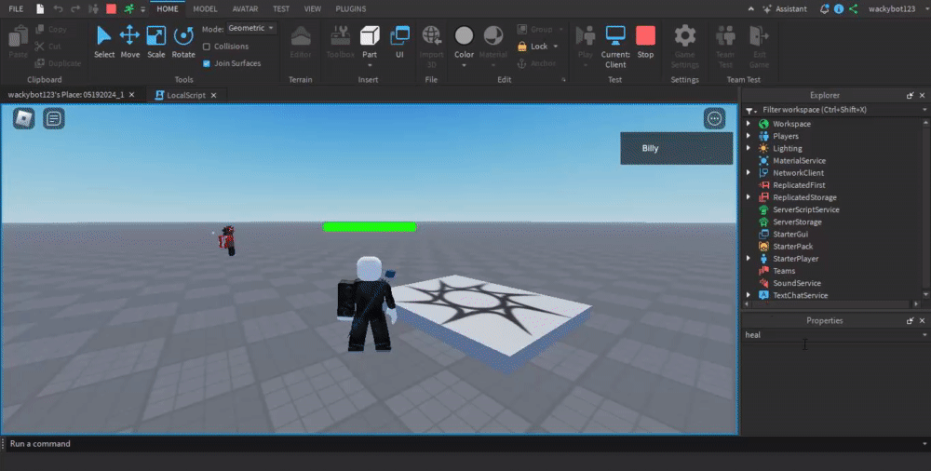
Task: Click the red stop icon in quick access bar
Action: [x=111, y=9]
